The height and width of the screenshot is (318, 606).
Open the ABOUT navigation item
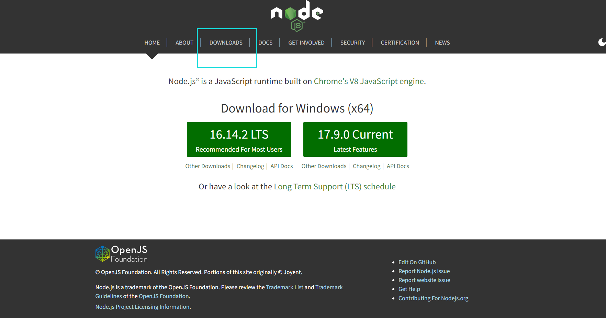(184, 43)
